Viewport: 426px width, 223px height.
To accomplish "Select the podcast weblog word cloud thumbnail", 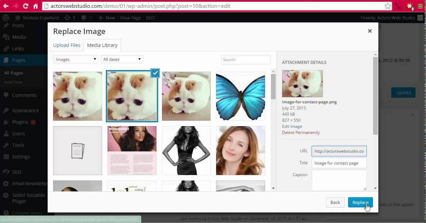I will tap(132, 186).
